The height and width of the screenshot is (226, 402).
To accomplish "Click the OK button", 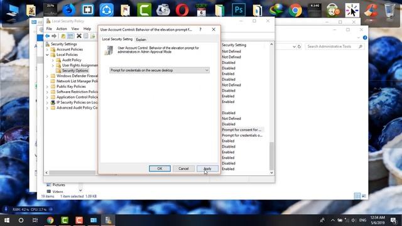I will [x=160, y=169].
